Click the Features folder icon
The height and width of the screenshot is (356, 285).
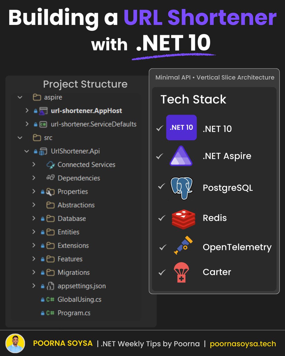[x=50, y=259]
